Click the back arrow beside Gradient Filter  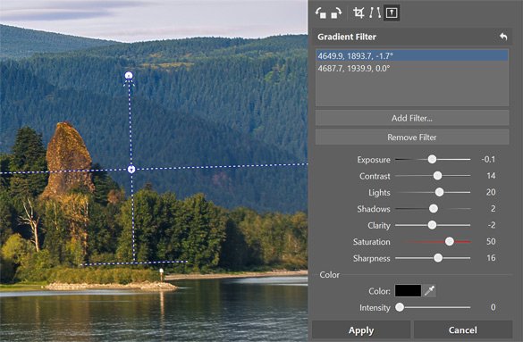pos(503,37)
